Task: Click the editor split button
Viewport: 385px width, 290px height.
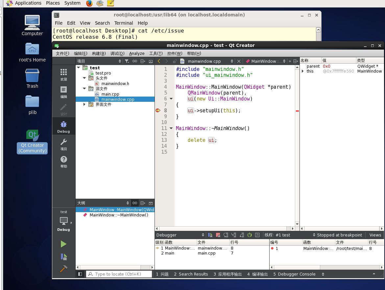Action: click(x=296, y=61)
